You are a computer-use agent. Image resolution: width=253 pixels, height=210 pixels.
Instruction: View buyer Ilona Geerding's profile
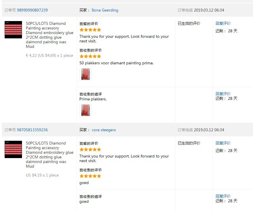tap(105, 10)
